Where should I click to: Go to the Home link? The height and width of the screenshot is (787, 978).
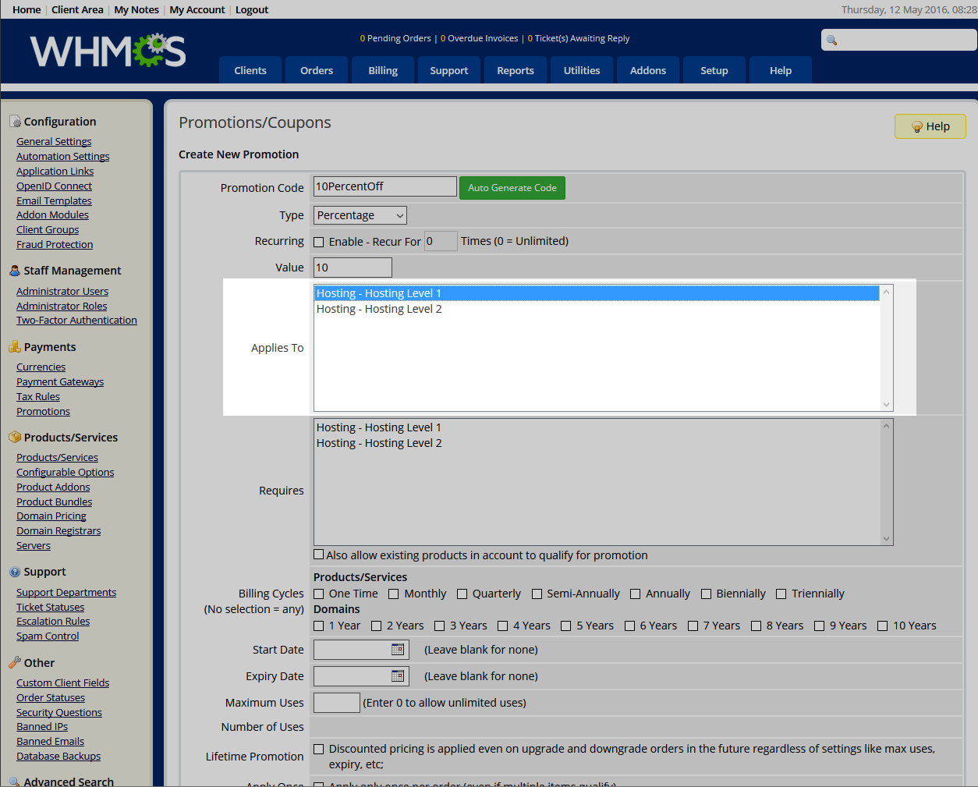[x=27, y=9]
